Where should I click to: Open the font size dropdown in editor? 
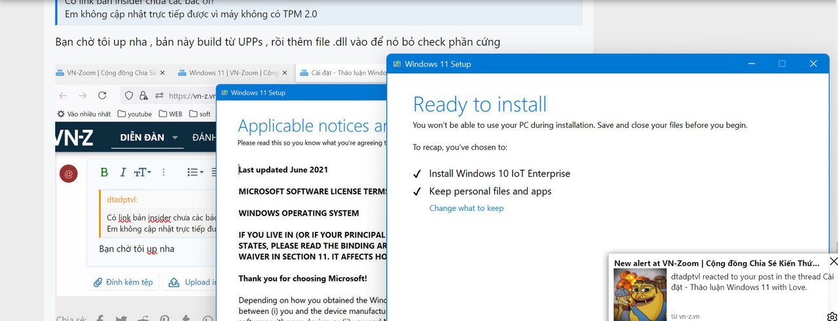[143, 172]
